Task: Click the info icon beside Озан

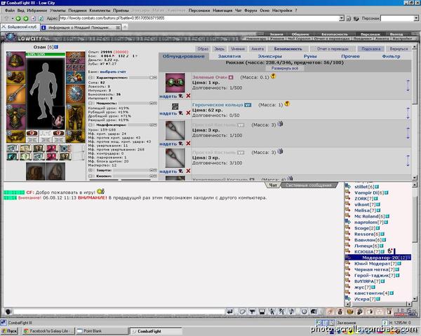Action: 56,47
